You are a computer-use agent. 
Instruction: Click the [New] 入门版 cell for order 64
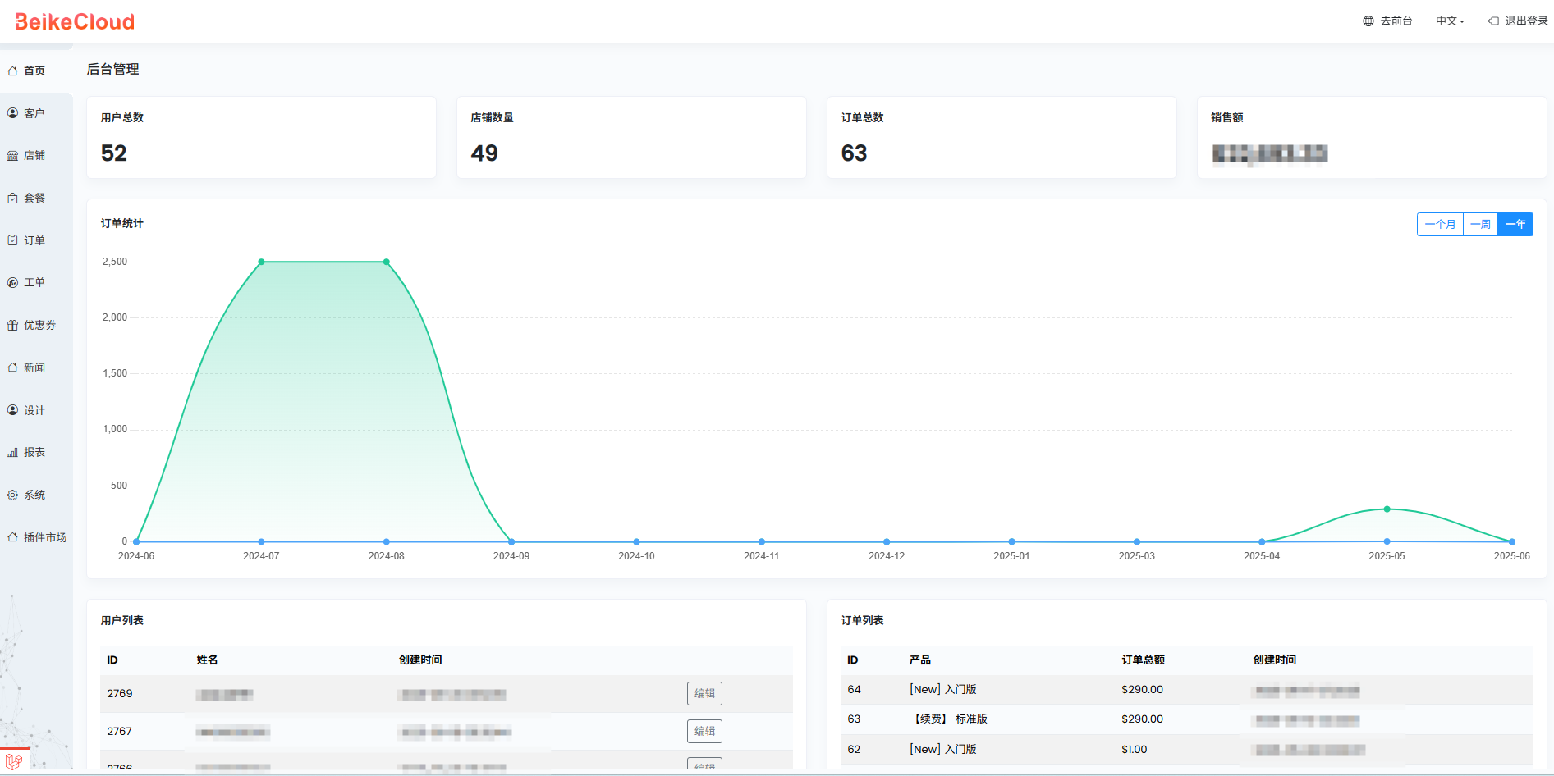pyautogui.click(x=943, y=690)
